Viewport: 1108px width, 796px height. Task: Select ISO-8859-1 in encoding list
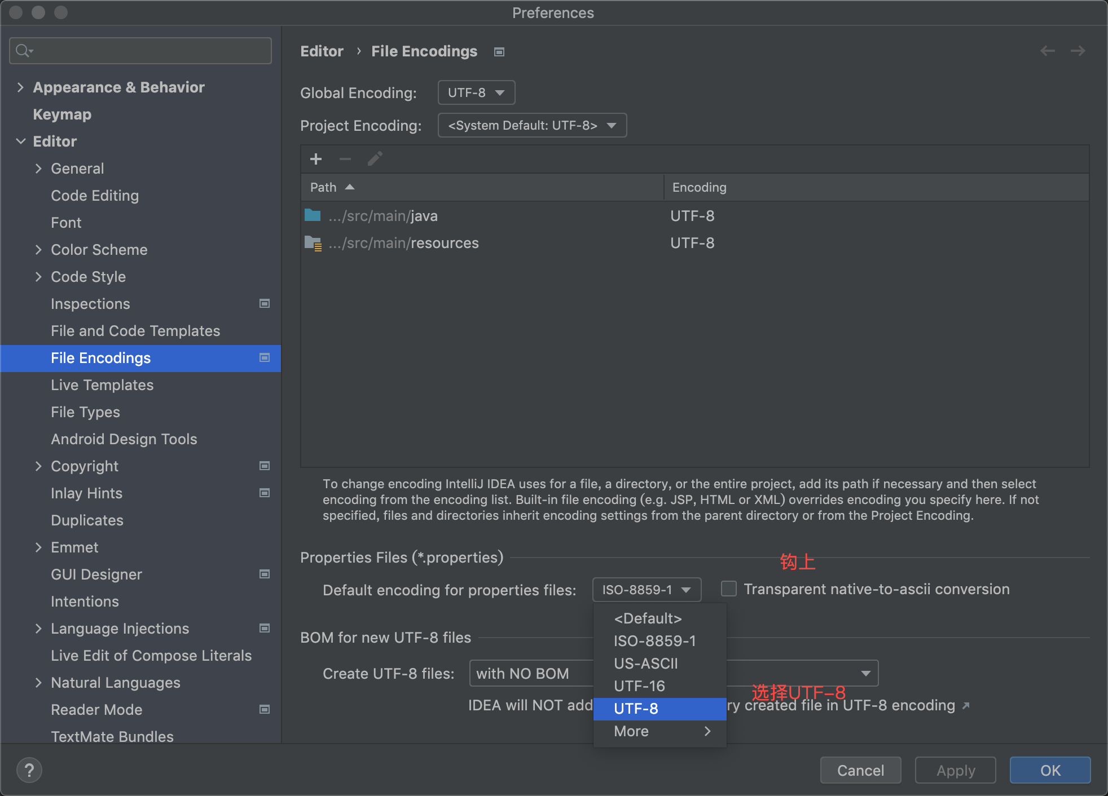[659, 641]
